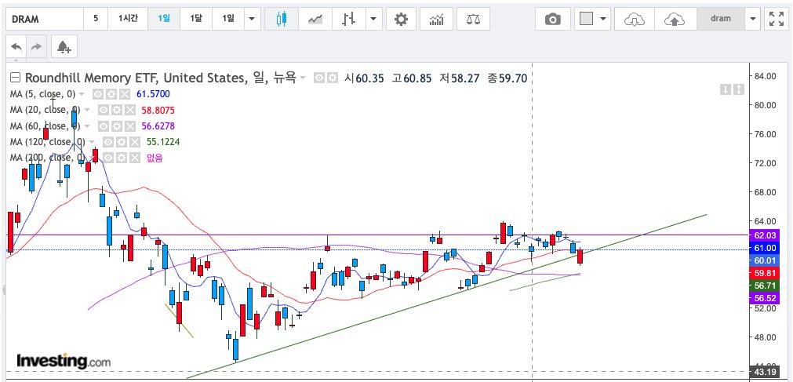Redo the last chart action
Image resolution: width=793 pixels, height=382 pixels.
click(36, 47)
